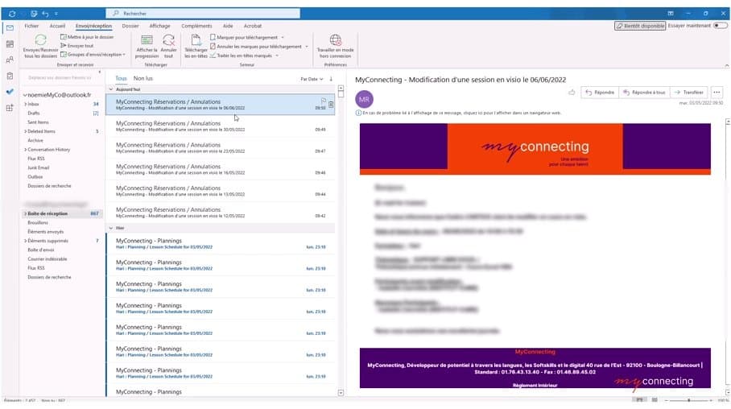Click Afficher la progression icon

tap(147, 40)
